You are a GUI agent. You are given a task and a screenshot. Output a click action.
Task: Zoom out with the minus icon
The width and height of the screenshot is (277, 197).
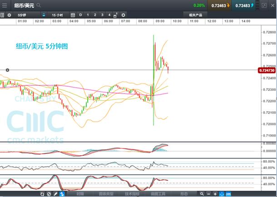pyautogui.click(x=208, y=194)
